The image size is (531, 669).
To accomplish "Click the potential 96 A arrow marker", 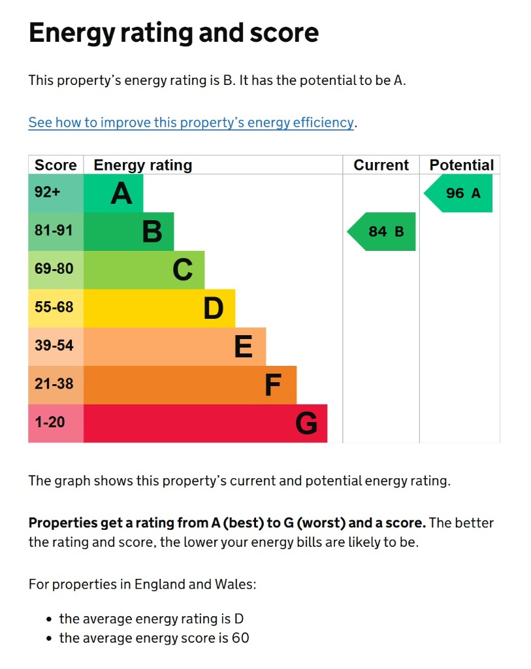I will click(460, 193).
